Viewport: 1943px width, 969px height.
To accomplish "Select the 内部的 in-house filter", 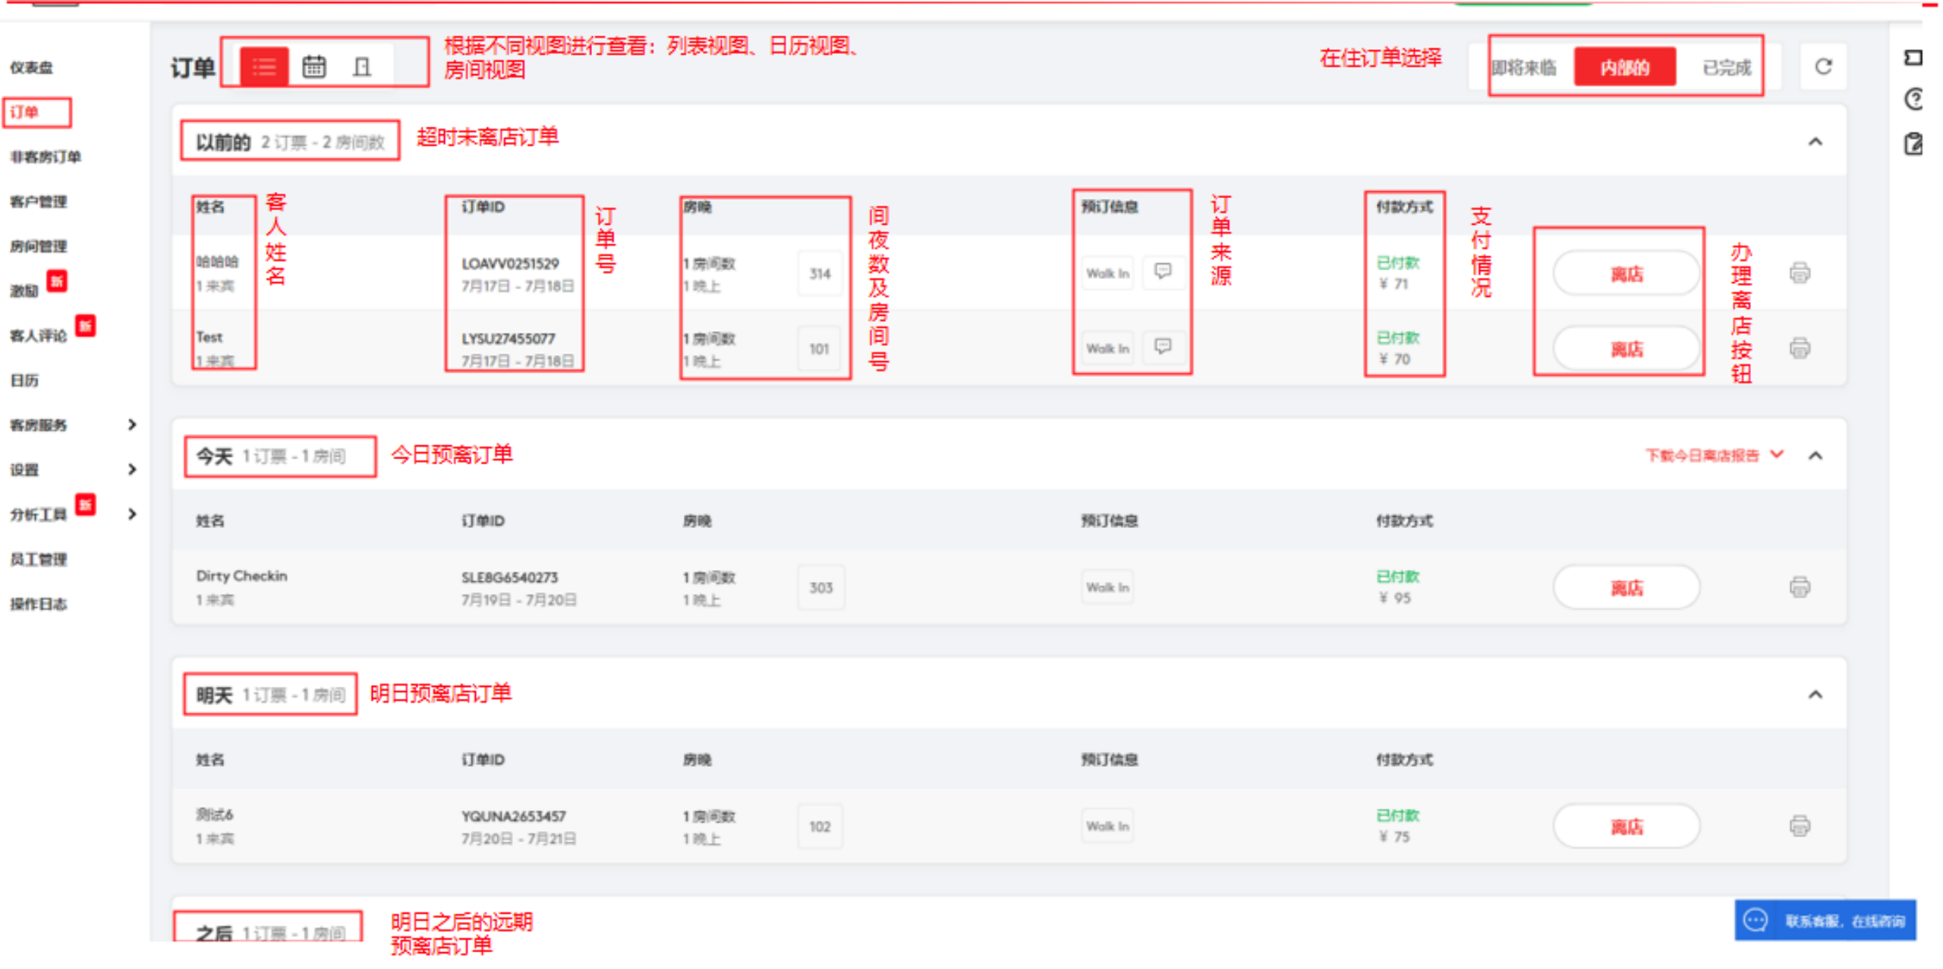I will click(1624, 68).
